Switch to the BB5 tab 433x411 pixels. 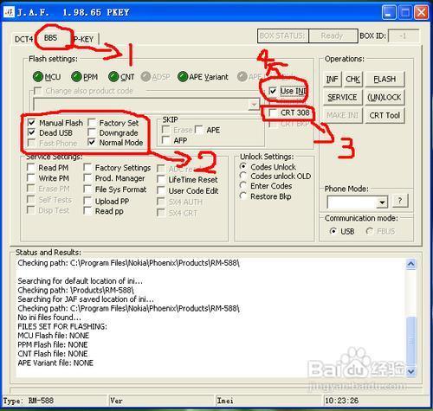click(50, 38)
